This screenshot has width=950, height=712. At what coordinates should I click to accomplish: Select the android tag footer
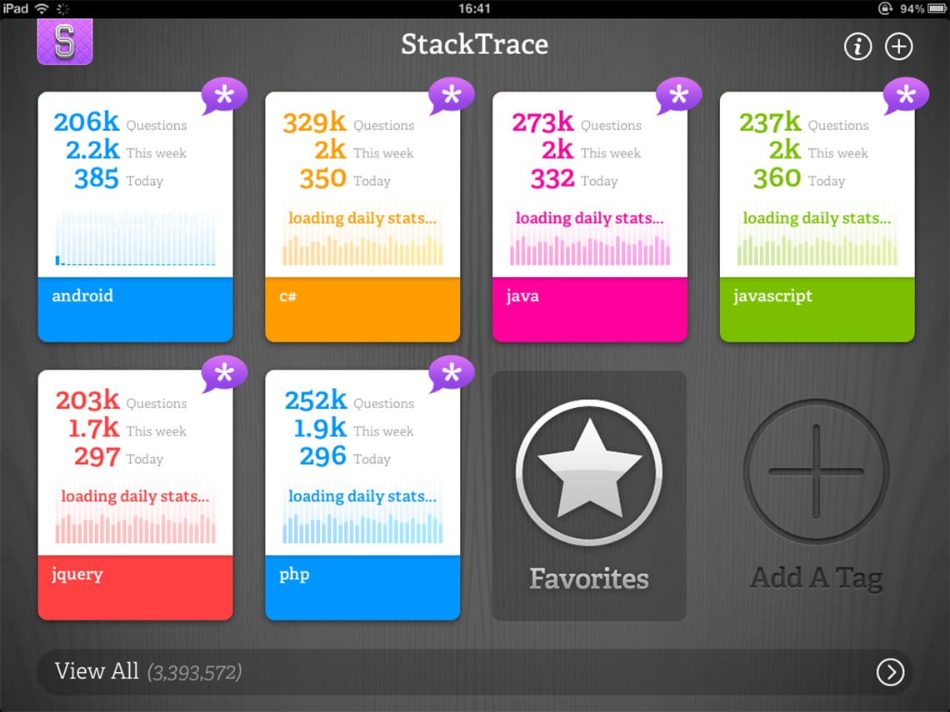click(135, 310)
